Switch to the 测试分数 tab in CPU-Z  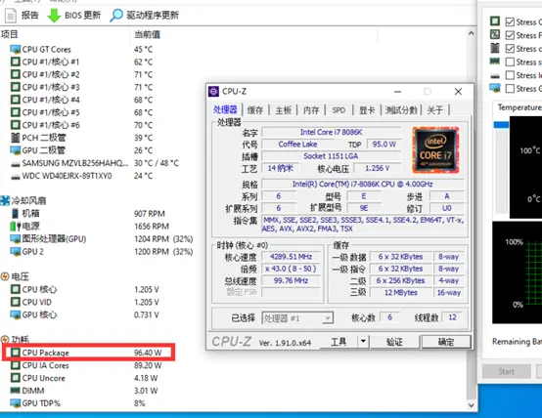[401, 110]
